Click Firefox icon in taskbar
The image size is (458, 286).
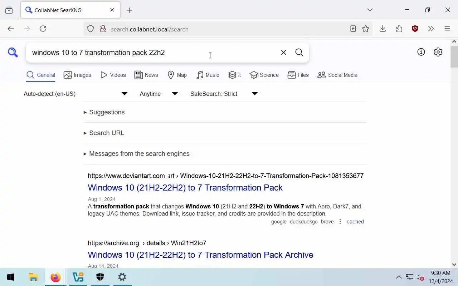point(55,277)
